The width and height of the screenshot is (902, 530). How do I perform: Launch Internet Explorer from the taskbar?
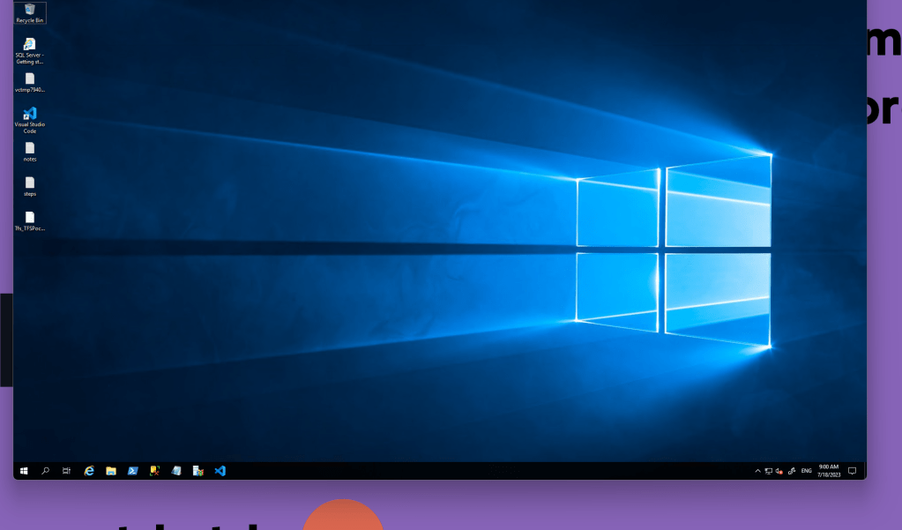(x=89, y=471)
